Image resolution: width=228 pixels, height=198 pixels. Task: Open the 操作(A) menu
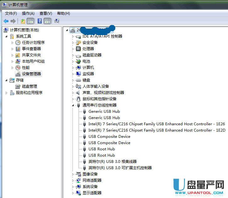tap(28, 13)
